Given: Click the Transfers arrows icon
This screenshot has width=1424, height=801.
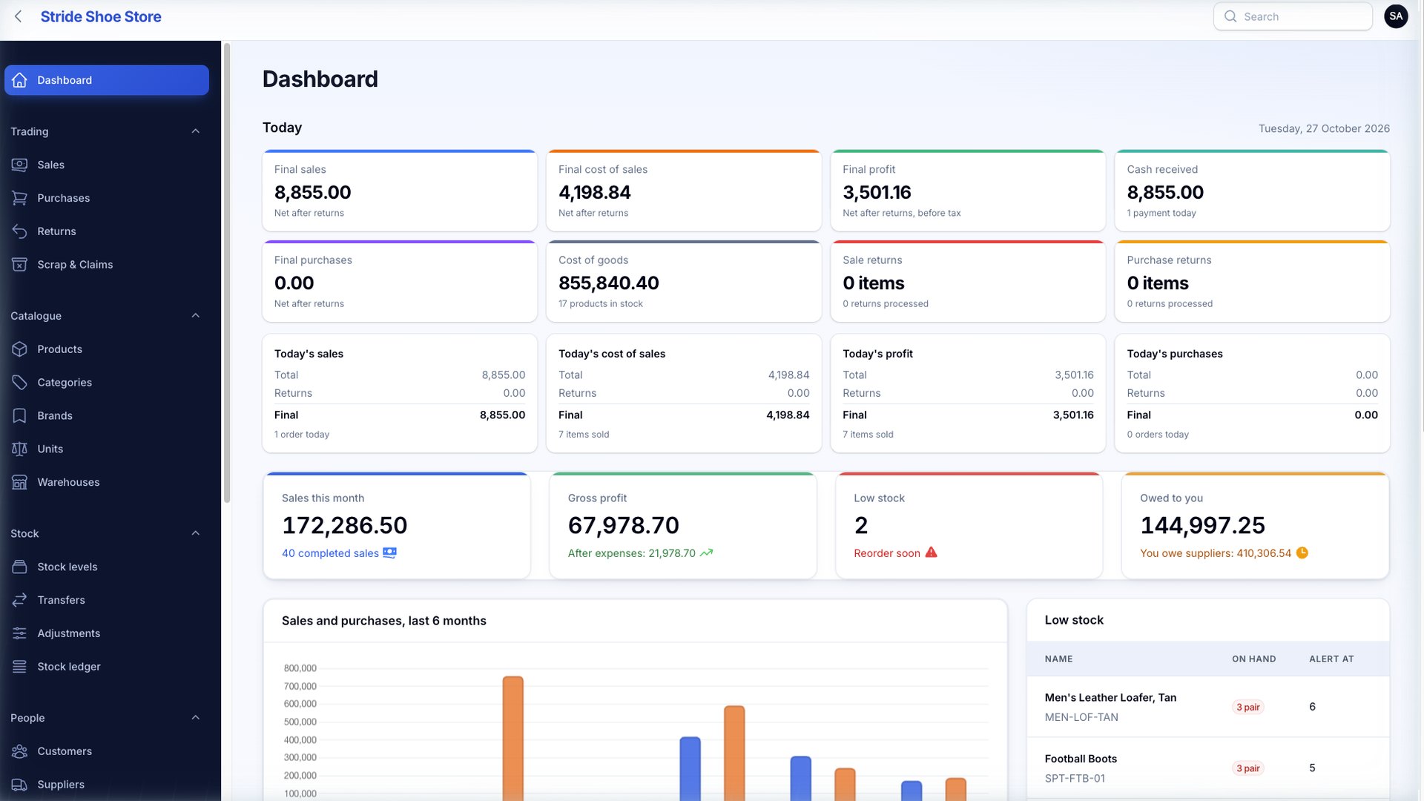Looking at the screenshot, I should coord(20,600).
